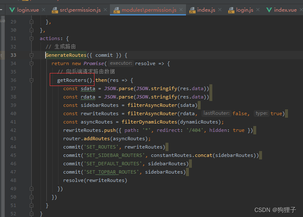Click filterDynamicRoutes call on line 41
Screen dimensions: 303x217
pos(149,122)
